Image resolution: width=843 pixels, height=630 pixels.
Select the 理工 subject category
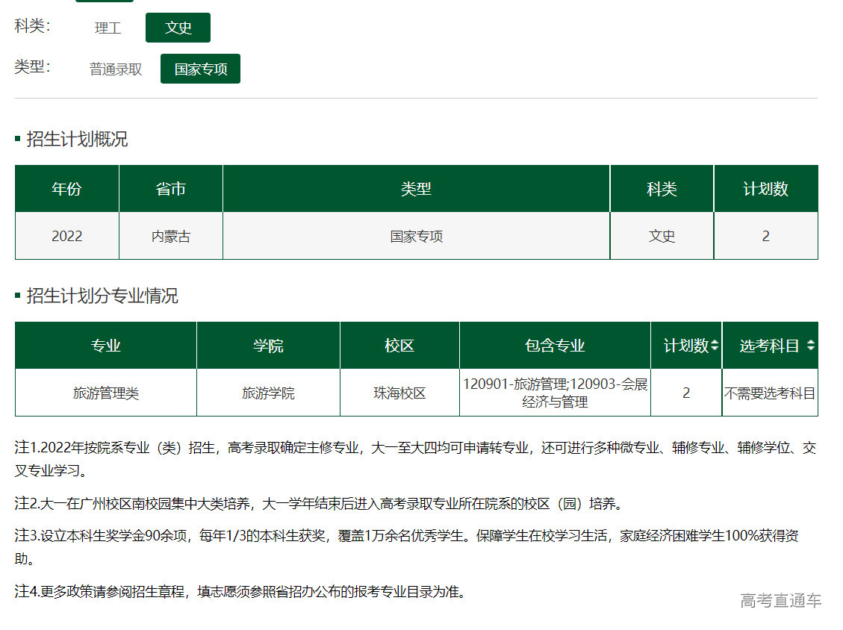tap(108, 28)
